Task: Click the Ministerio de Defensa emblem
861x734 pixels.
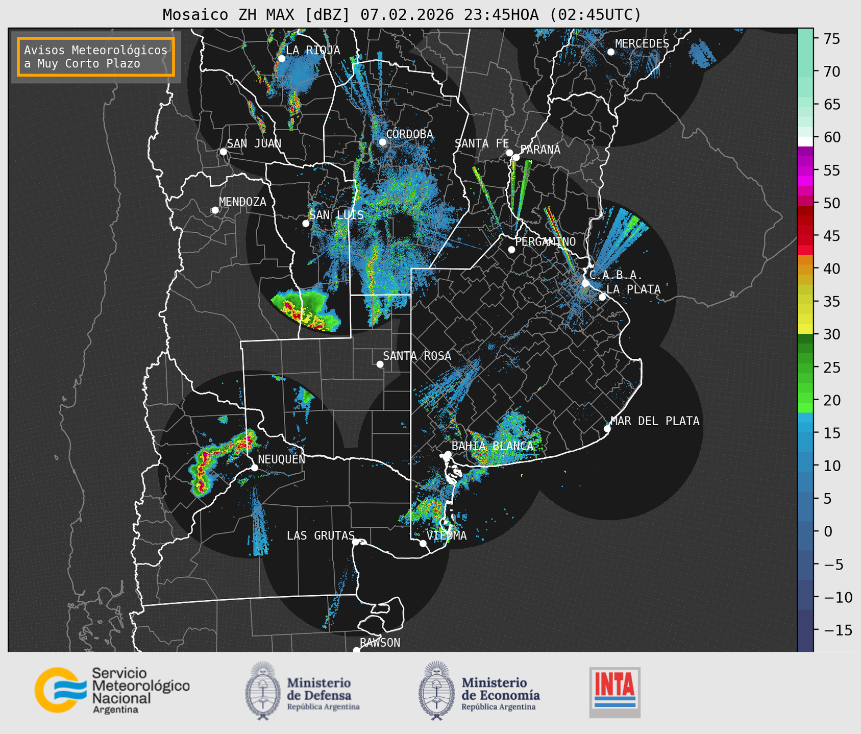Action: coord(263,691)
